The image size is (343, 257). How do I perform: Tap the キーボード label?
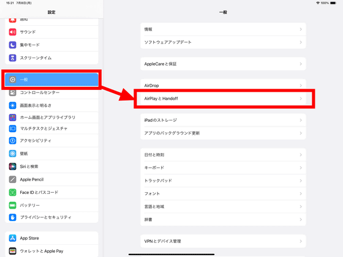(x=154, y=168)
